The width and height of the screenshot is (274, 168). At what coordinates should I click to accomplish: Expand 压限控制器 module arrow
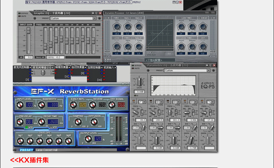click(x=102, y=67)
